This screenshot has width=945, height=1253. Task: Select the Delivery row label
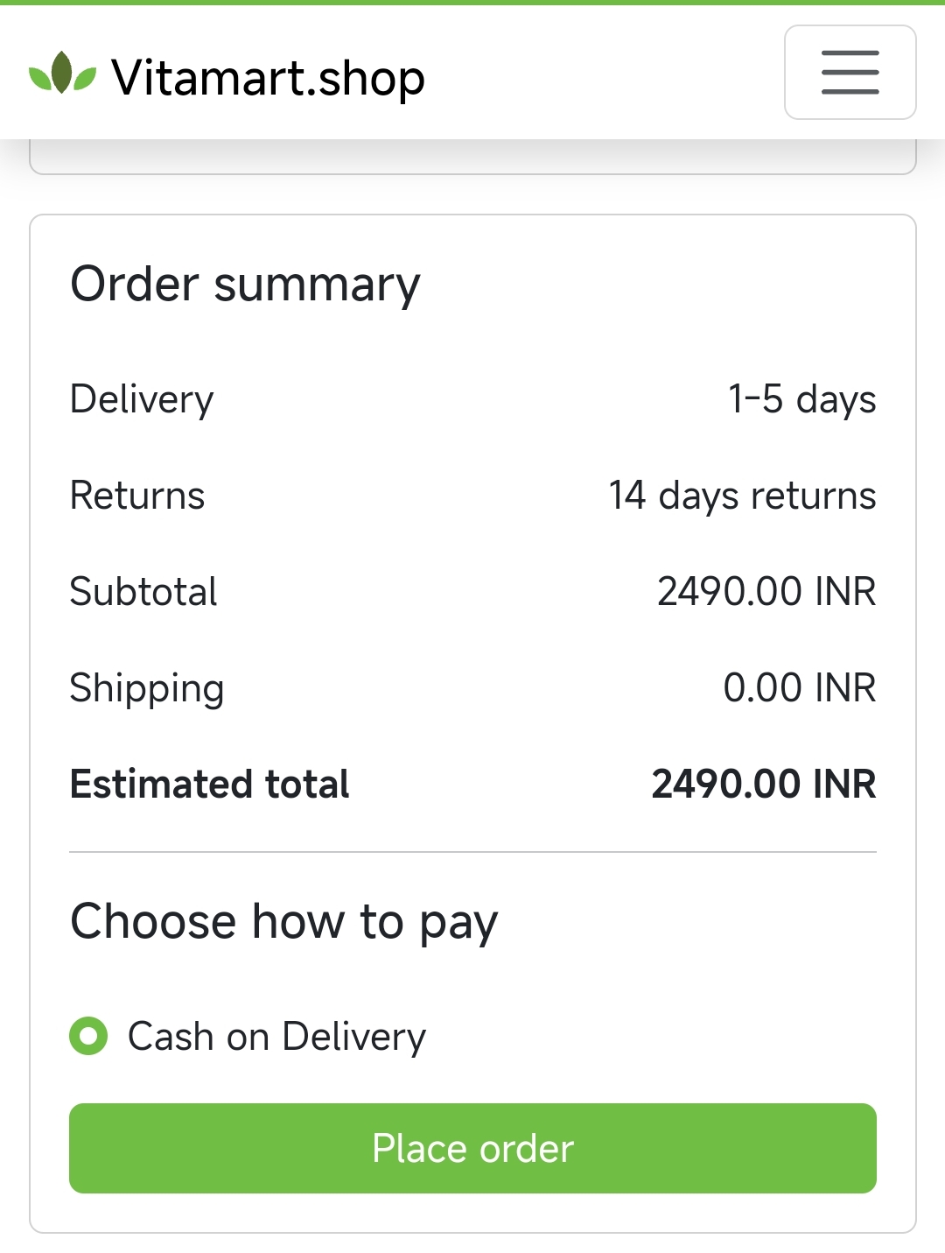tap(142, 399)
